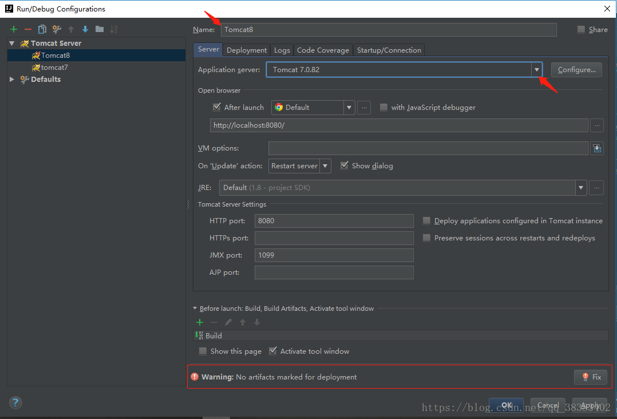Expand the VM options editor icon
Image resolution: width=617 pixels, height=419 pixels.
(597, 148)
